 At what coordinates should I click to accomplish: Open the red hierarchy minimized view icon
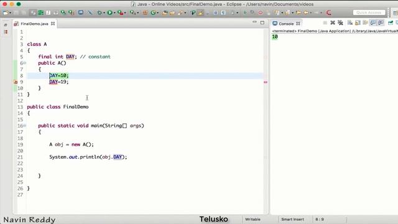[x=6, y=32]
